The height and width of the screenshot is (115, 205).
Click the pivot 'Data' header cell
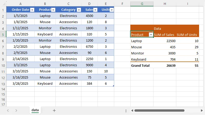pyautogui.click(x=165, y=28)
